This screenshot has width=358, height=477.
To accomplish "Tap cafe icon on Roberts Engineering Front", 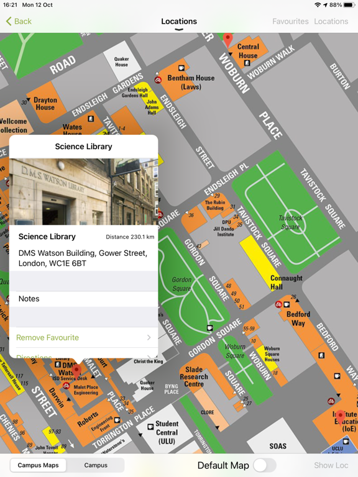I will click(x=117, y=420).
